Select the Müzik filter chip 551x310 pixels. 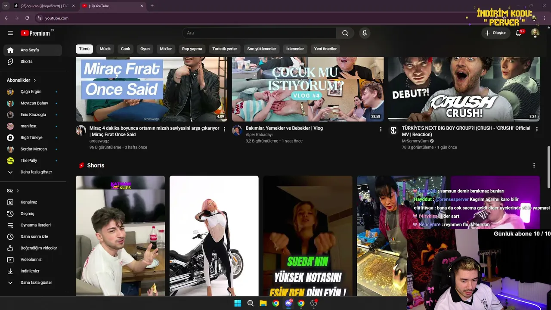pos(105,49)
